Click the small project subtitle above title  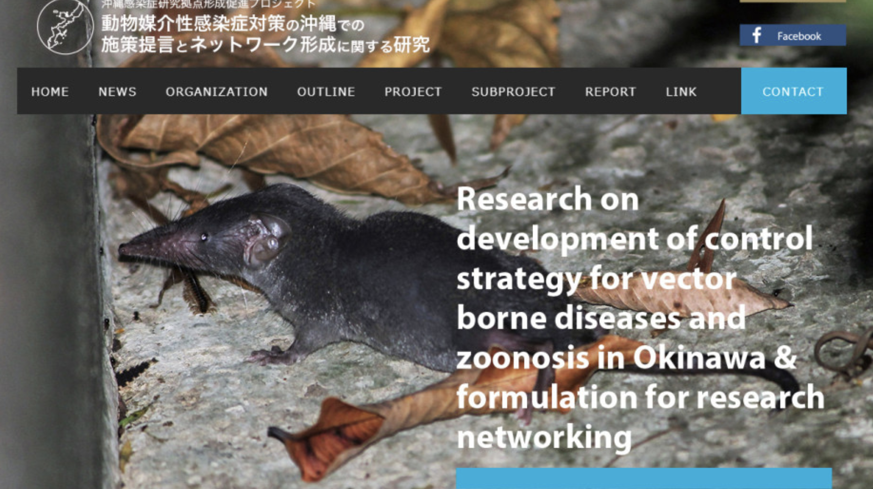point(209,4)
